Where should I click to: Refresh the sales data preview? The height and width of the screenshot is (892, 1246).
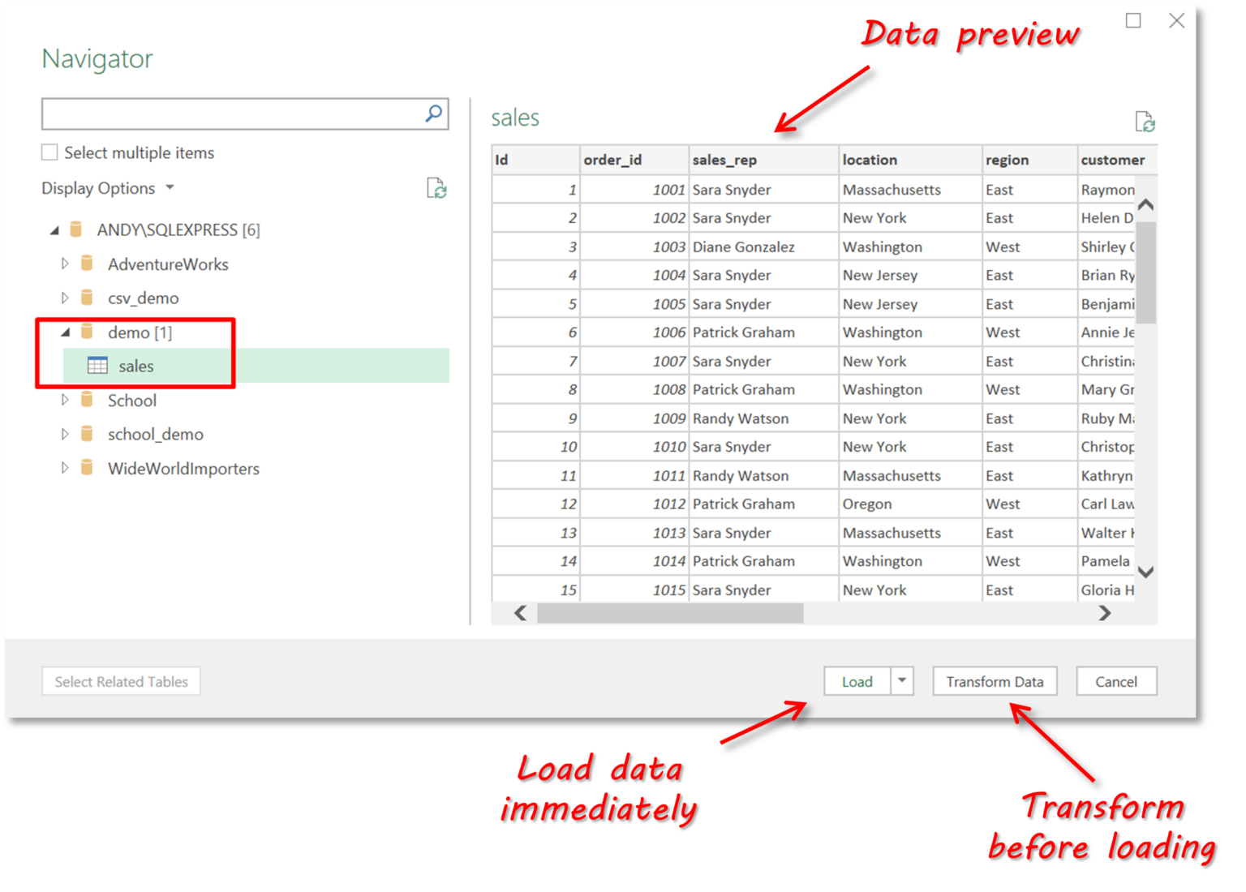(1146, 120)
